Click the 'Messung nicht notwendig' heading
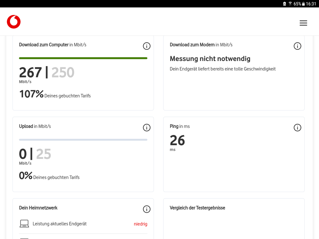This screenshot has width=319, height=239. (210, 59)
